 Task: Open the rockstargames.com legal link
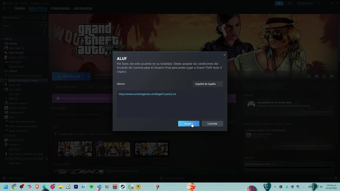(147, 94)
